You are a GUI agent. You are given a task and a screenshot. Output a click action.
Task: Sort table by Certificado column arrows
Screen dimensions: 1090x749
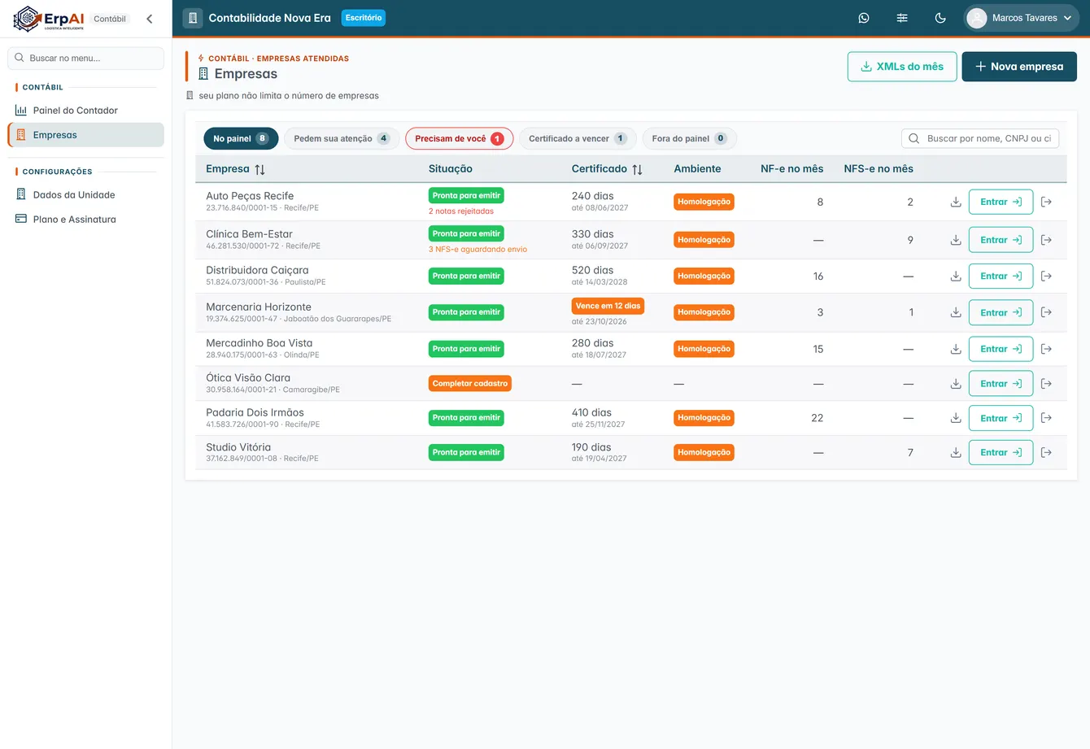[x=637, y=169]
